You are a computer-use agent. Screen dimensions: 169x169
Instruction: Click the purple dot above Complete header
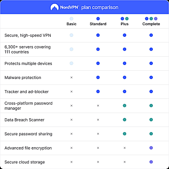click(155, 19)
